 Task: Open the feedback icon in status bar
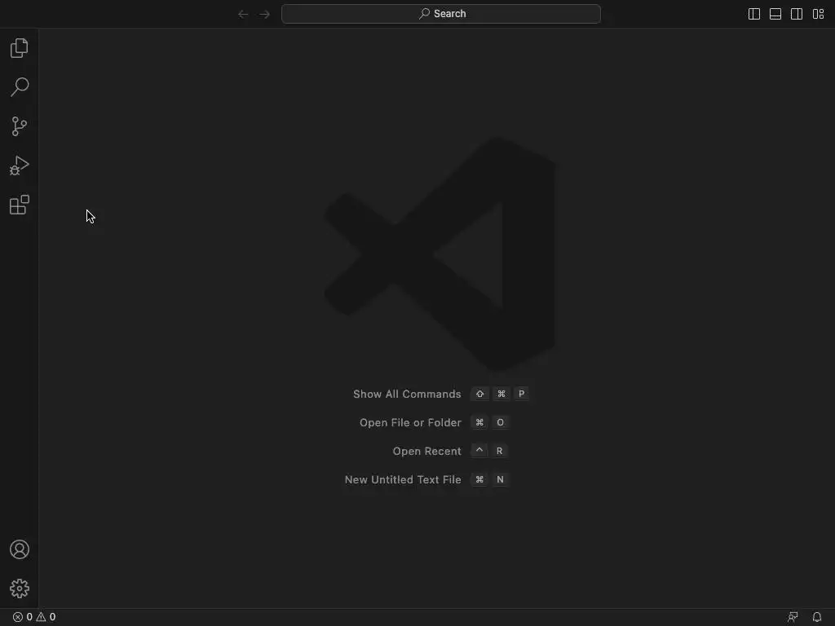pyautogui.click(x=793, y=617)
